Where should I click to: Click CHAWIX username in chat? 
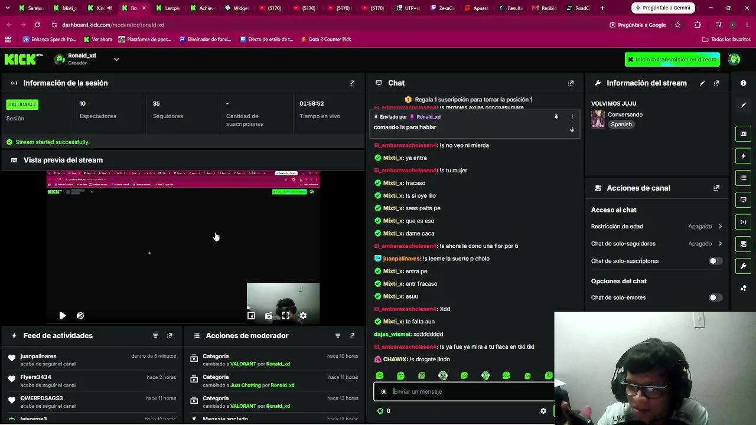(395, 359)
